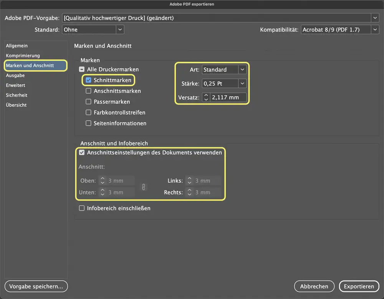Click the Unten bleed stepper
The image size is (384, 299).
coord(103,192)
